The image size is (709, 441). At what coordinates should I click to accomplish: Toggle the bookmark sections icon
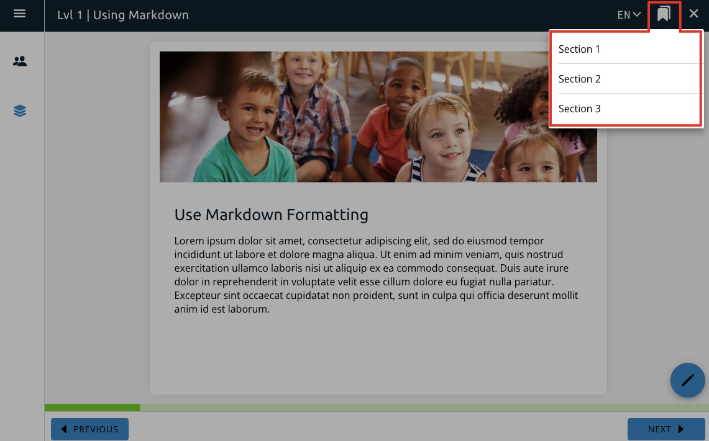point(664,14)
